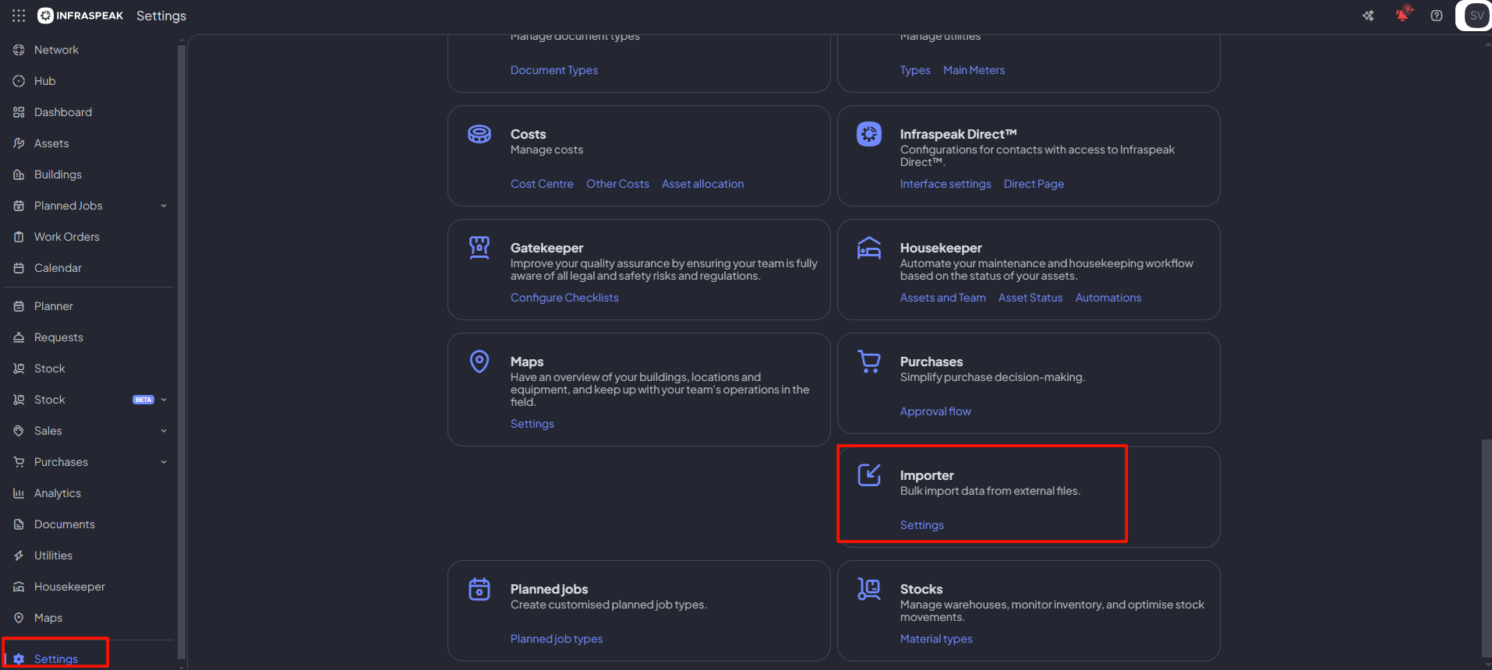Screen dimensions: 1492x670
Task: Click the Assets icon in sidebar
Action: click(x=19, y=143)
